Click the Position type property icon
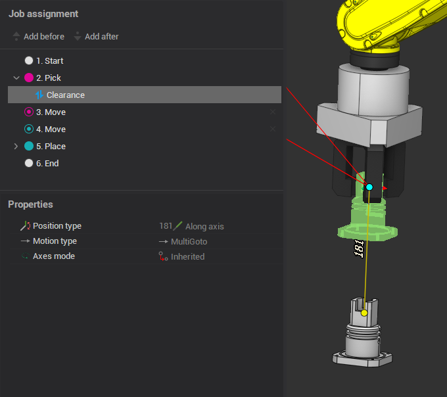 coord(25,226)
